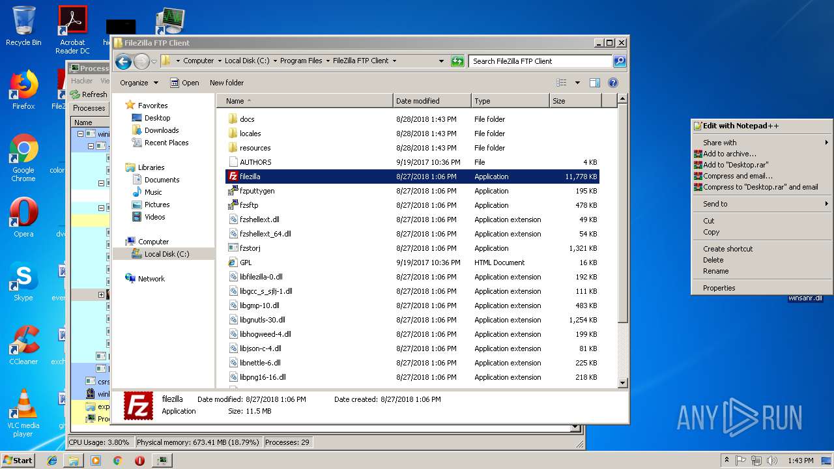Open Skype desktop shortcut
834x469 pixels.
click(x=23, y=281)
